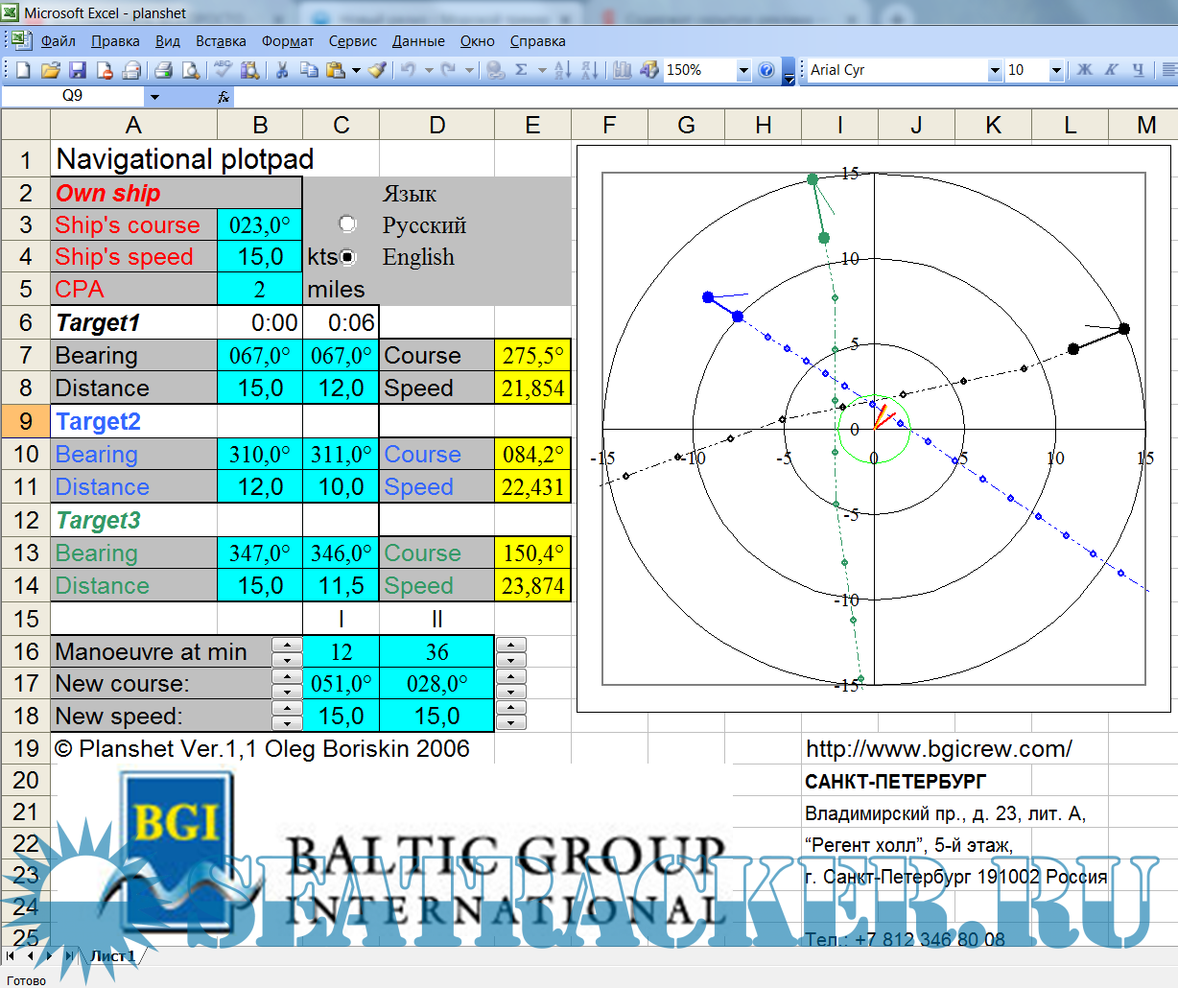Screen dimensions: 1178x988
Task: Open the Chart Wizard icon
Action: click(x=623, y=70)
